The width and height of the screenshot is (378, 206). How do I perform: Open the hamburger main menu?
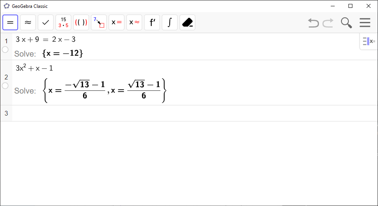(365, 23)
